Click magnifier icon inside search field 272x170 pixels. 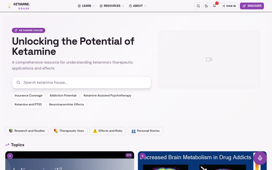coord(19,83)
